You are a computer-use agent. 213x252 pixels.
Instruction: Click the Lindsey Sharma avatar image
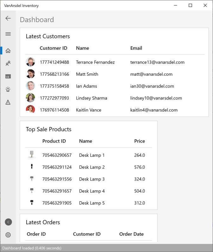pos(30,98)
